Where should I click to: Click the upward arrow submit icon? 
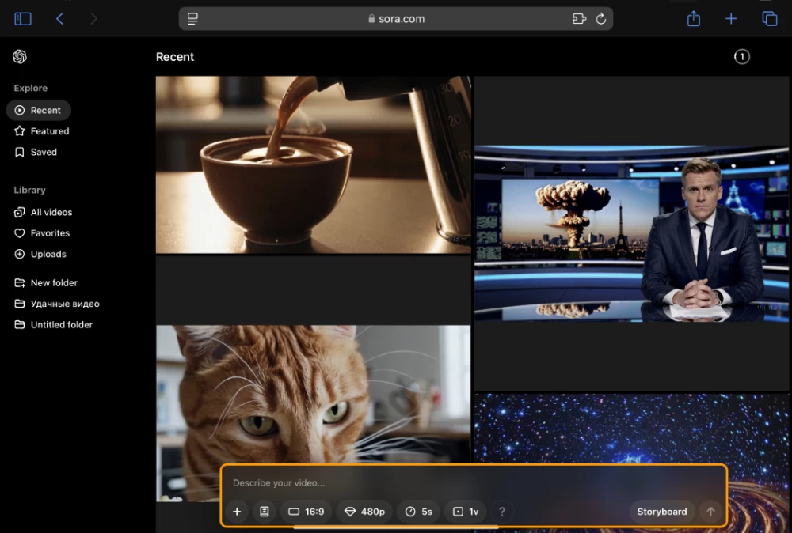tap(711, 512)
